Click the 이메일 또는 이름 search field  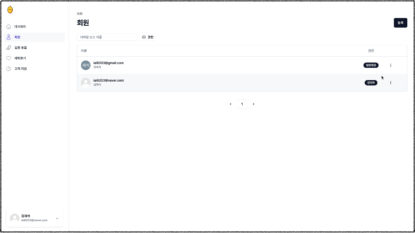pos(107,37)
